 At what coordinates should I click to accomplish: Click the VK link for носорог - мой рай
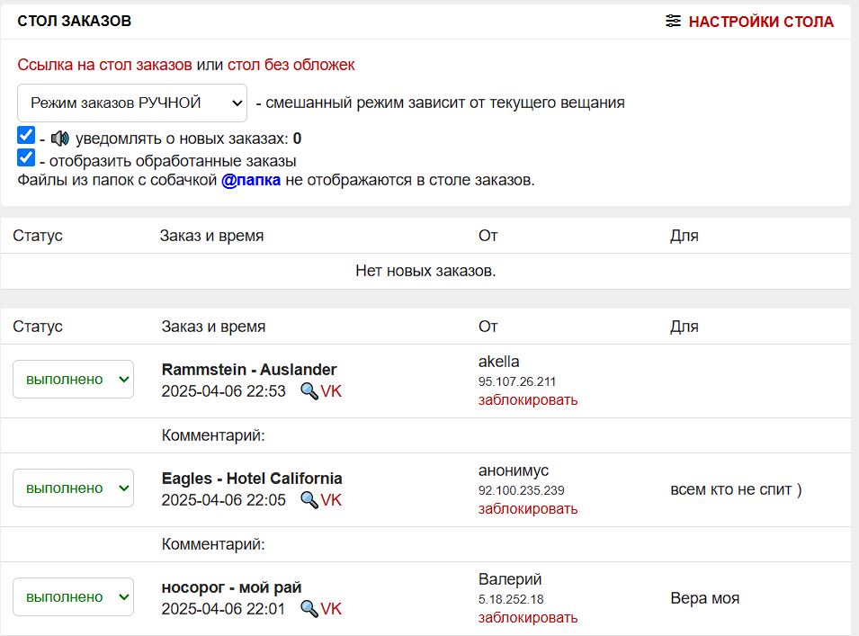[331, 609]
